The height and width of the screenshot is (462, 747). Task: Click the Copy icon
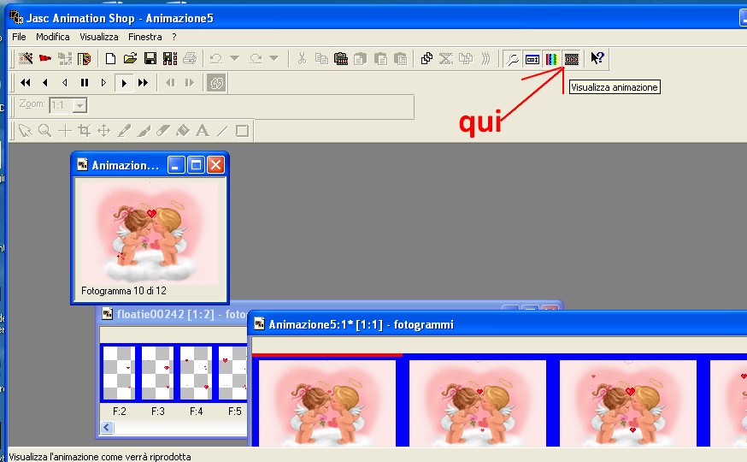pos(321,59)
